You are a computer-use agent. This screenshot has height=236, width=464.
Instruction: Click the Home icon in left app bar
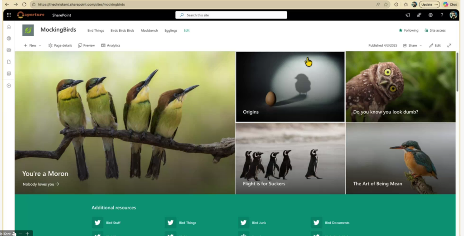click(x=9, y=27)
